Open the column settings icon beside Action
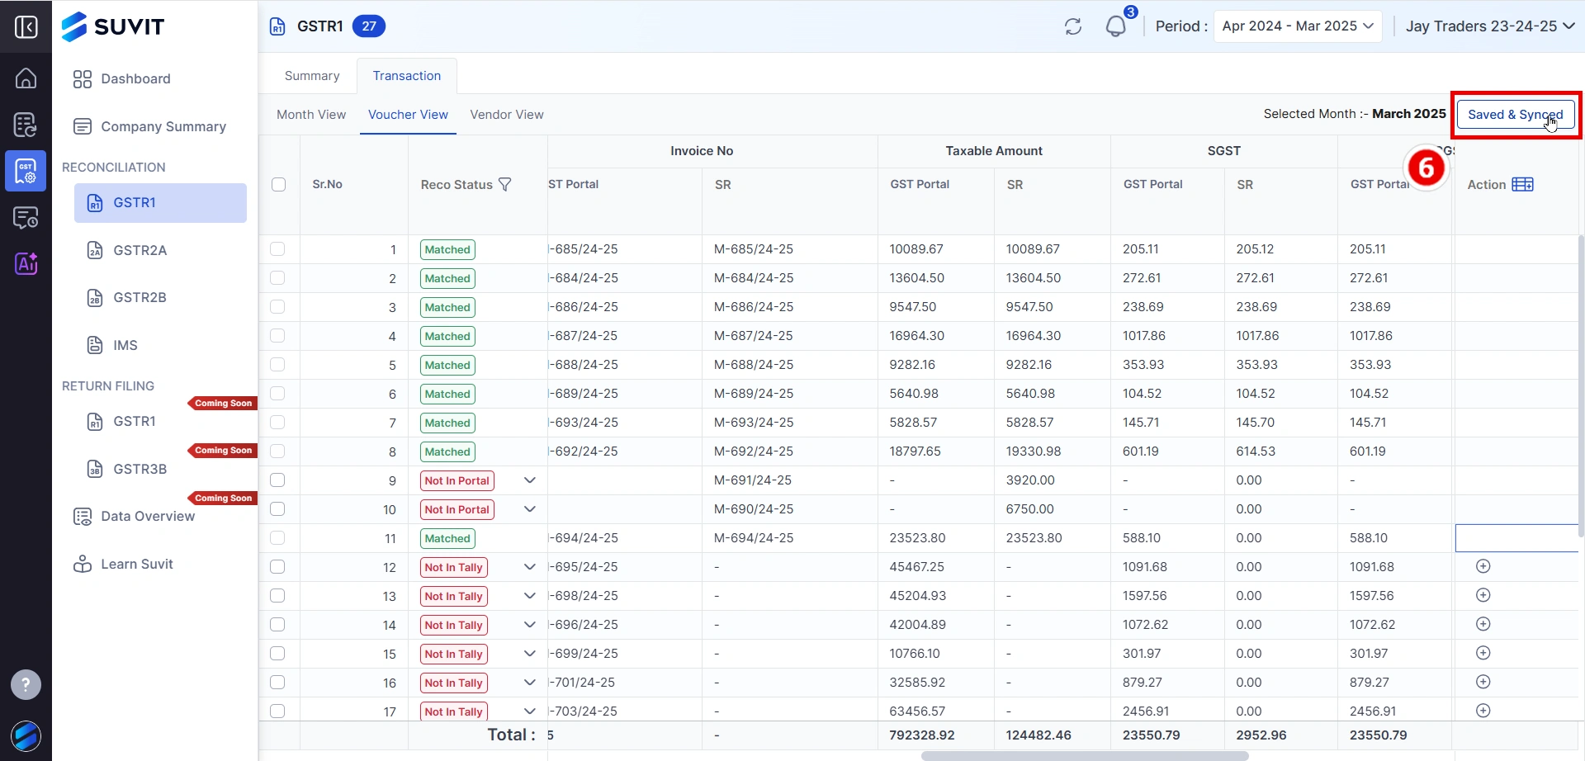Image resolution: width=1585 pixels, height=761 pixels. 1523,184
